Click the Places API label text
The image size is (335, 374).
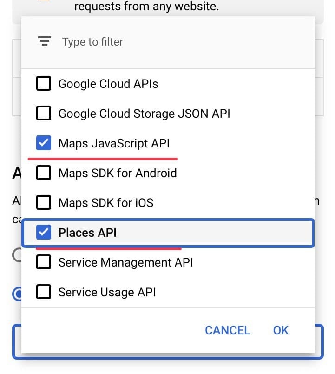(87, 233)
